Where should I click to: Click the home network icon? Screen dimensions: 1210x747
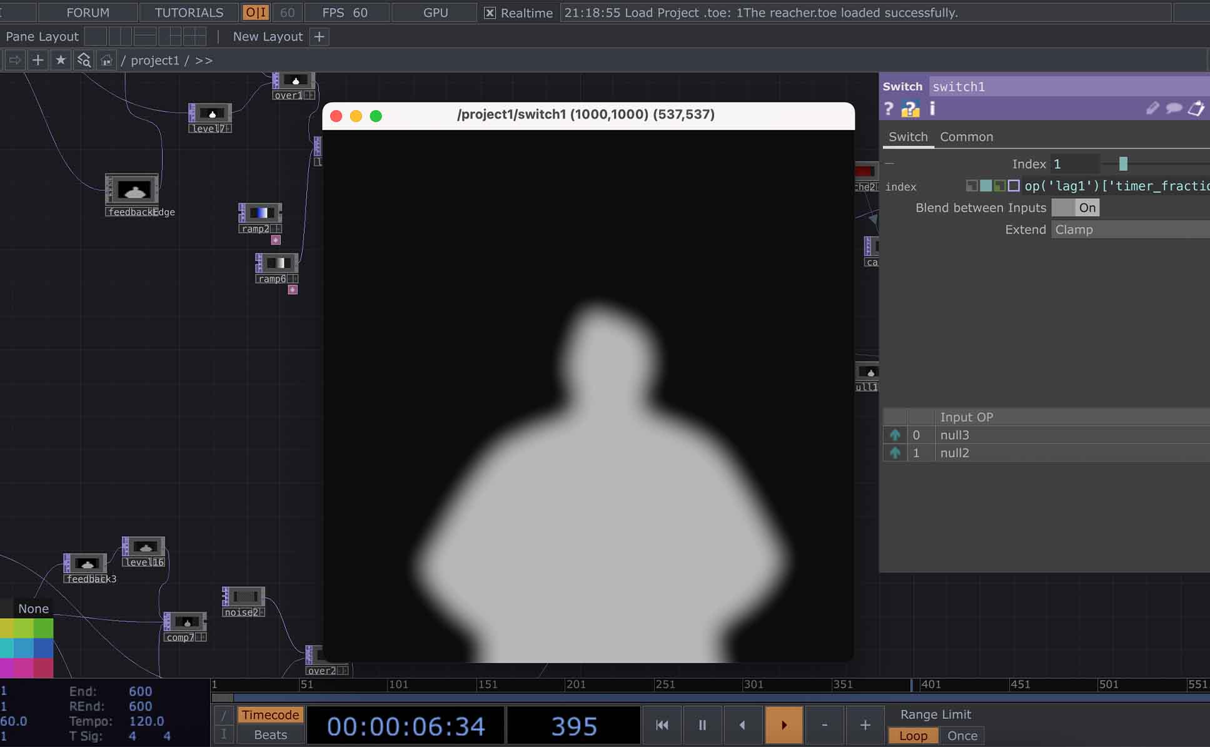pyautogui.click(x=106, y=60)
